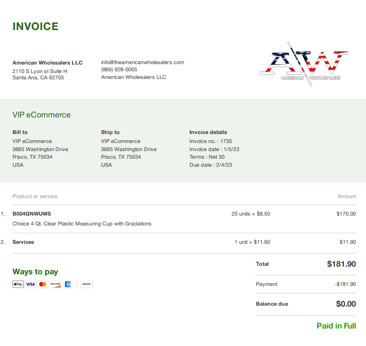Click the Apple Pay payment icon
366x346 pixels.
pyautogui.click(x=18, y=284)
